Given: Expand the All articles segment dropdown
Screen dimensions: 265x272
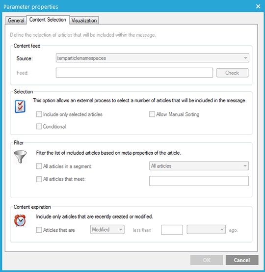Looking at the screenshot, I should [199, 166].
